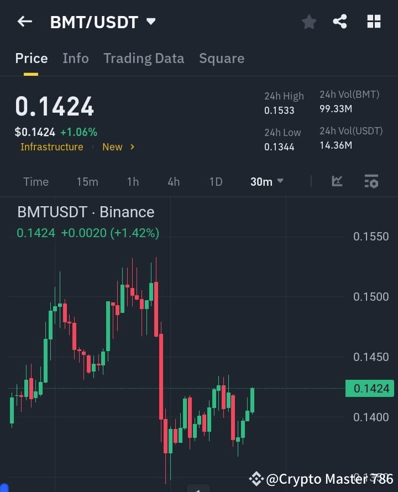Image resolution: width=398 pixels, height=492 pixels.
Task: Tap the green current price tag 0.1424
Action: pyautogui.click(x=369, y=388)
